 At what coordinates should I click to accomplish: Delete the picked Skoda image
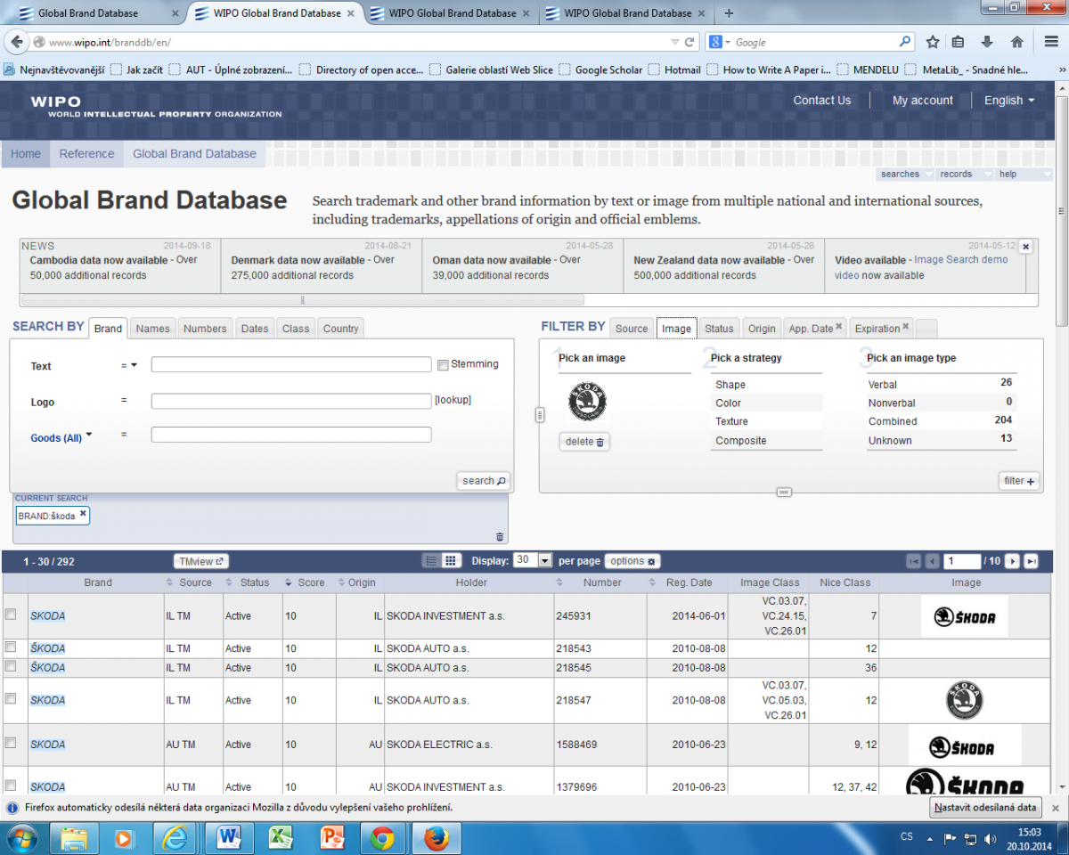[x=584, y=442]
